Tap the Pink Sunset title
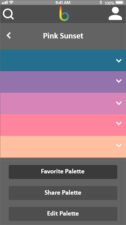Viewport: 126px width, 225px height. pyautogui.click(x=63, y=36)
